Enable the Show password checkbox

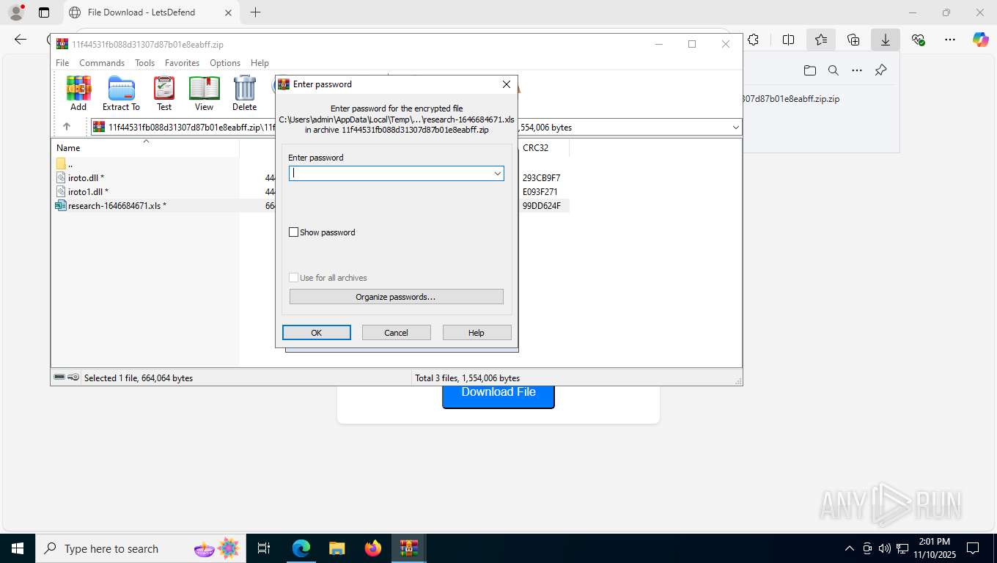point(294,232)
